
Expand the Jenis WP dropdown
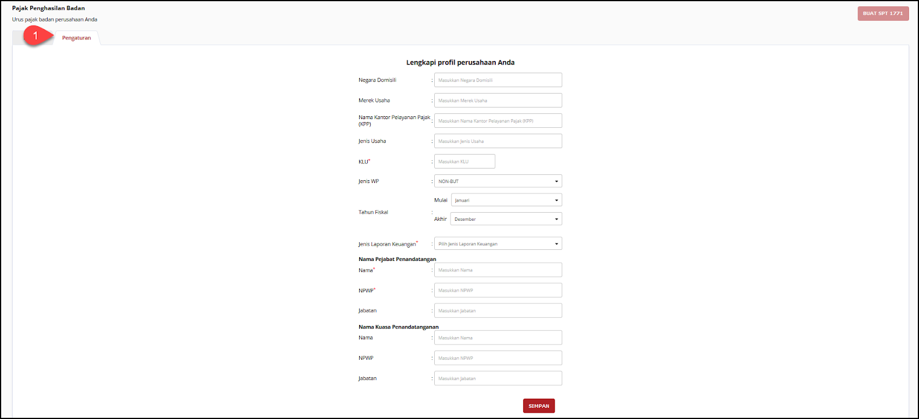click(x=498, y=181)
